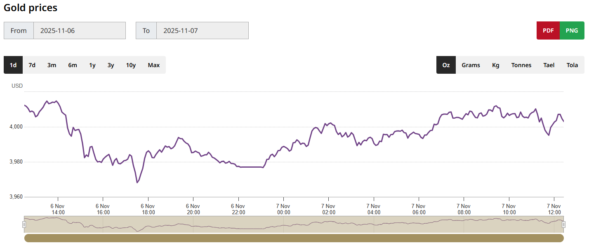Switch unit to Grams
The width and height of the screenshot is (589, 248).
tap(471, 65)
